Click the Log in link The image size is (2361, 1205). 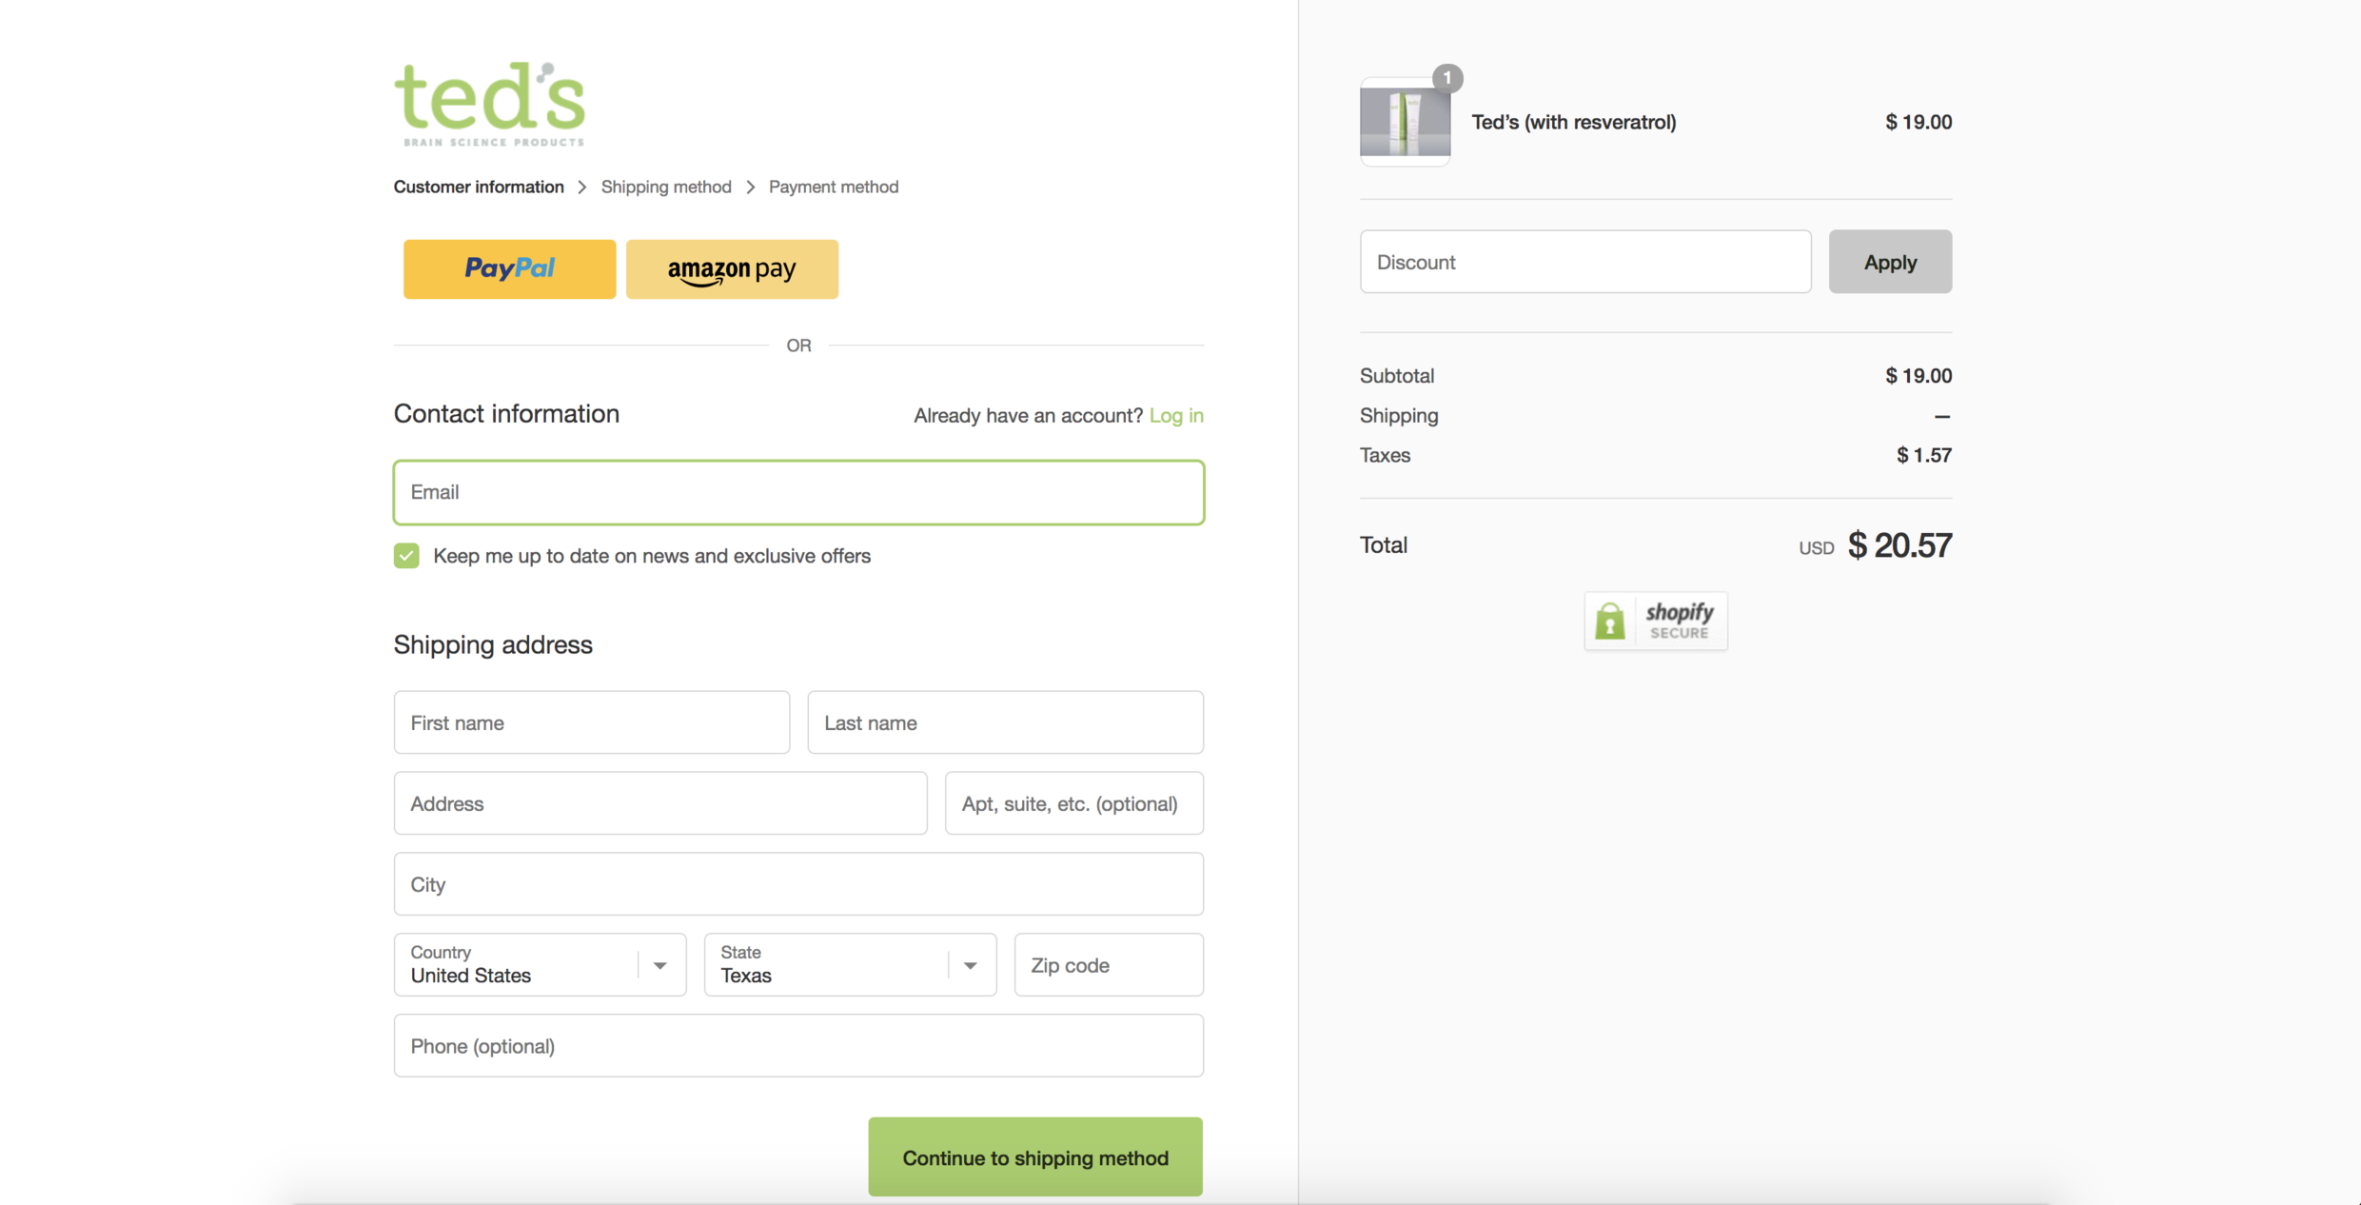click(1176, 415)
